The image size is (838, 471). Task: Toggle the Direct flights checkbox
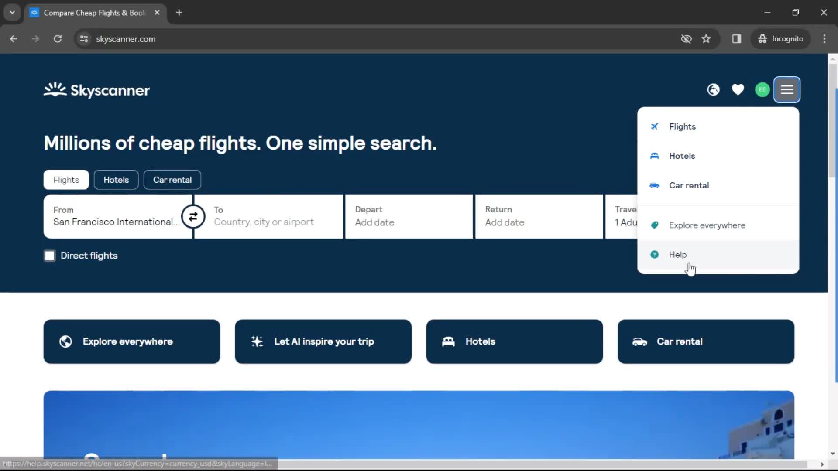tap(49, 255)
